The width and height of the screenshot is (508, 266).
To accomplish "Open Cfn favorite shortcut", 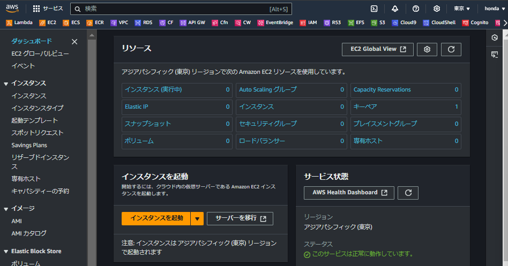I will click(220, 22).
